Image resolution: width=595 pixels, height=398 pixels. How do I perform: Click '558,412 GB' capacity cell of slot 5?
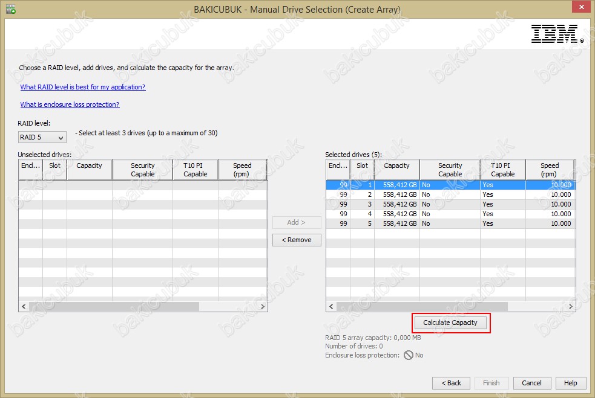click(x=397, y=223)
